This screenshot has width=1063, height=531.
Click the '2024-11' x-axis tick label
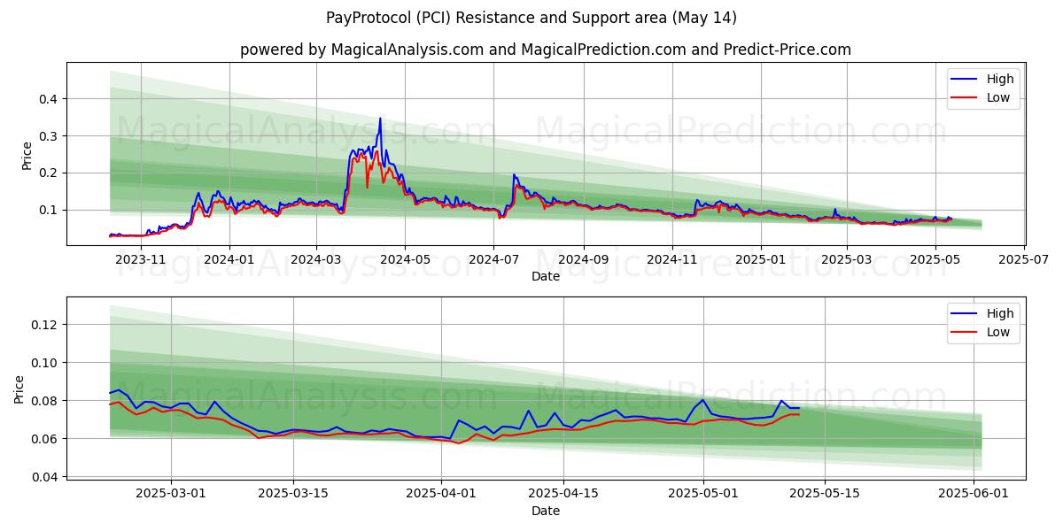671,259
